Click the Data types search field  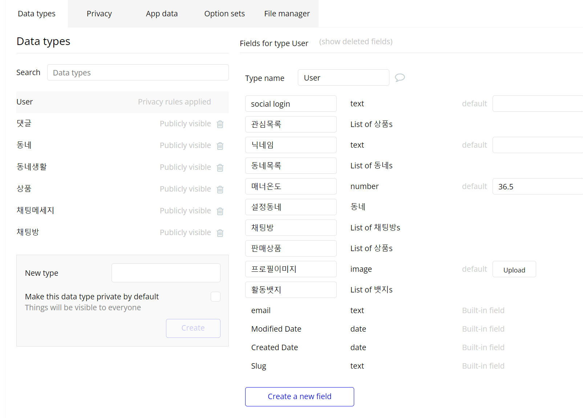click(x=138, y=73)
